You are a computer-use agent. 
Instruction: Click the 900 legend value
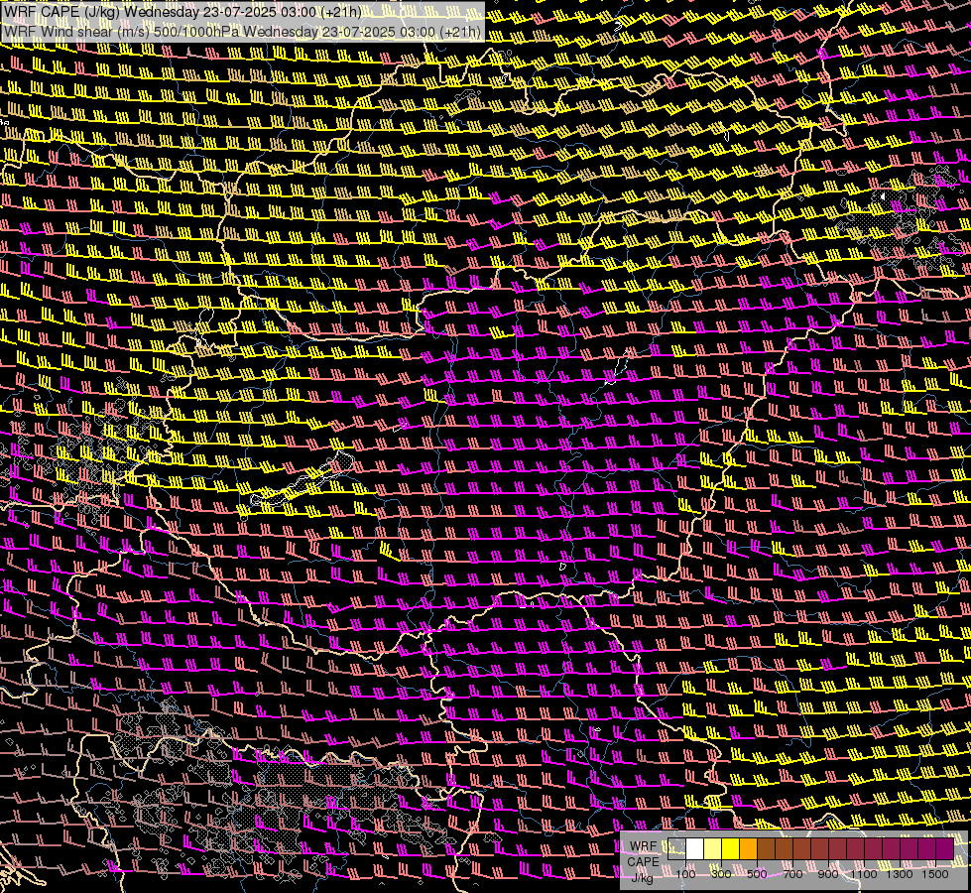828,874
